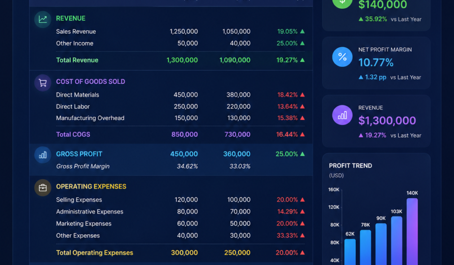Click the 1,050,000 prior-year Sales Revenue value
Image resolution: width=454 pixels, height=265 pixels.
pos(236,32)
